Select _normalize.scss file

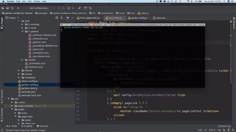(38, 53)
